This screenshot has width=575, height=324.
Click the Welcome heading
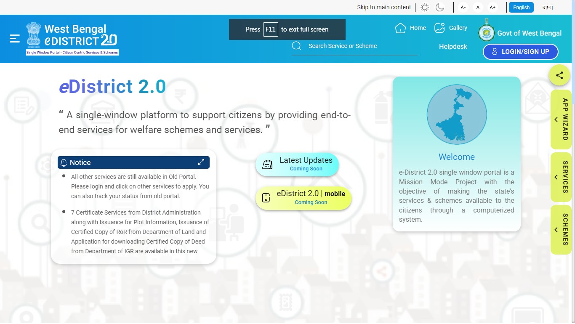[x=457, y=157]
